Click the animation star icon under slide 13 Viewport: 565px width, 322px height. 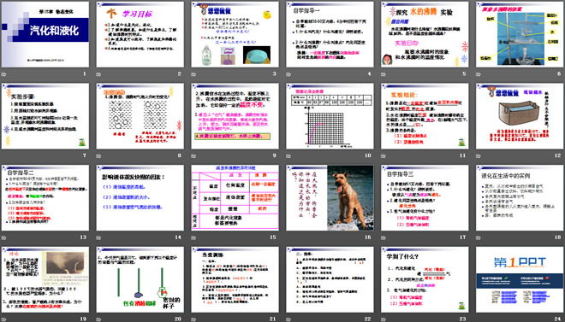pos(4,237)
